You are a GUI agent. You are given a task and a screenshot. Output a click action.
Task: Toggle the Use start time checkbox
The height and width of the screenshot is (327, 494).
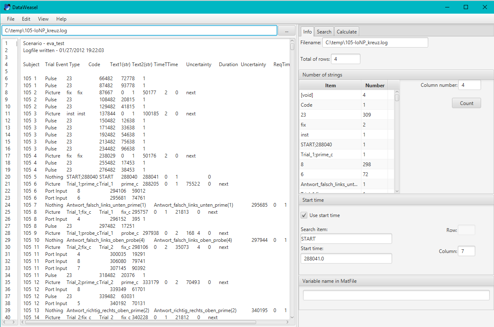click(x=304, y=215)
